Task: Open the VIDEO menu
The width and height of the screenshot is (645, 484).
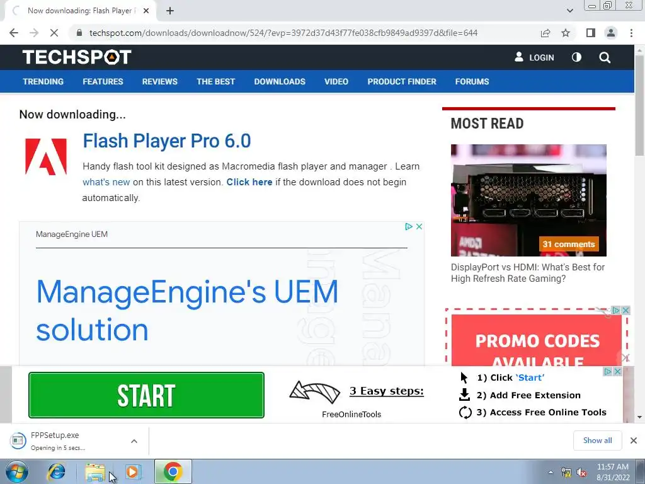Action: tap(336, 81)
